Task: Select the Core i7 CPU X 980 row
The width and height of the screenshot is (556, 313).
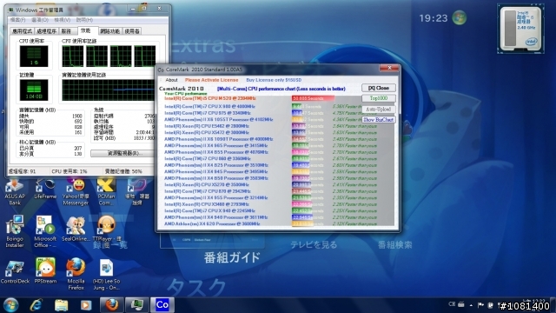Action: coord(209,106)
